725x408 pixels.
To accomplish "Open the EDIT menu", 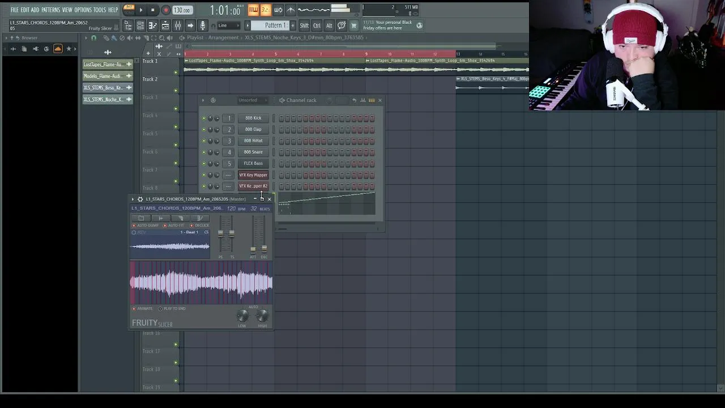I will point(25,10).
